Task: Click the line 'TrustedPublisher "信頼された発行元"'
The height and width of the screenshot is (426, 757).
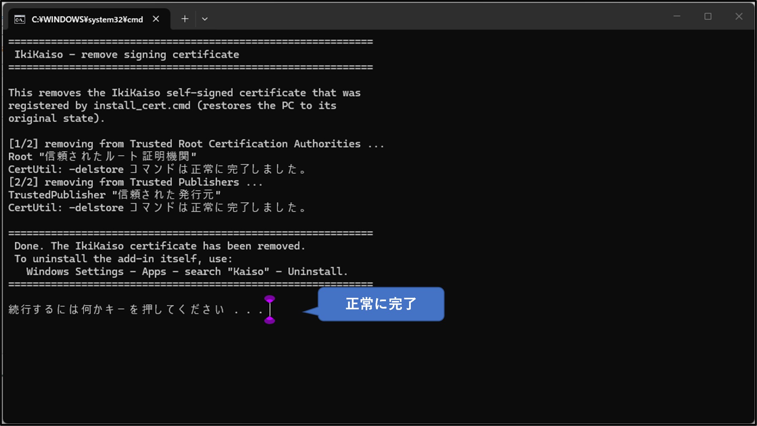Action: click(x=114, y=195)
